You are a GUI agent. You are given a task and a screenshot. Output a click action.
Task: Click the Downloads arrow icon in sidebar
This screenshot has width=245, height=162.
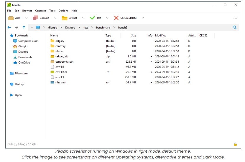(15, 57)
